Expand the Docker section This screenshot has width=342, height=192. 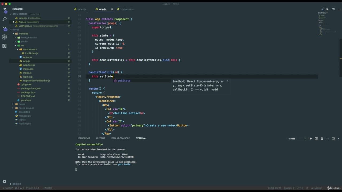coord(17,184)
